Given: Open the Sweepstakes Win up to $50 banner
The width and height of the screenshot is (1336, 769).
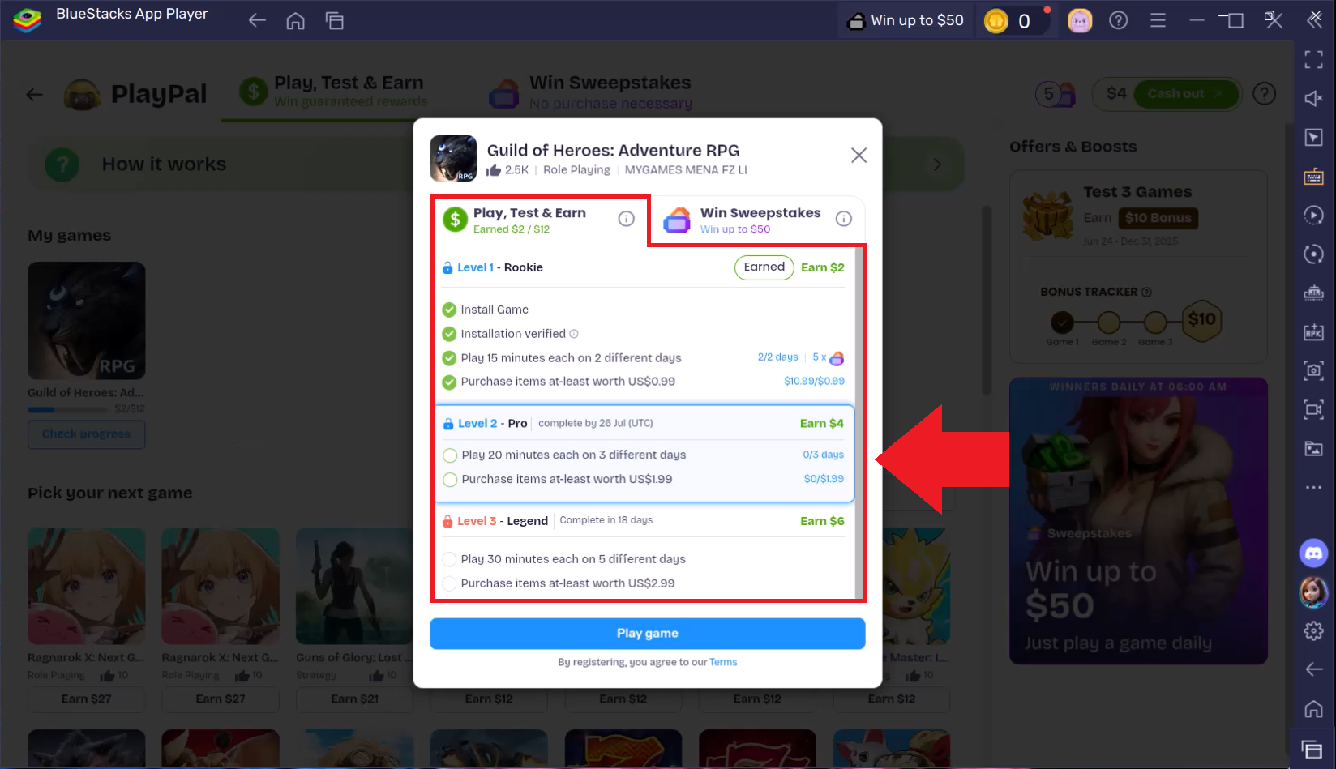Looking at the screenshot, I should [x=1138, y=521].
